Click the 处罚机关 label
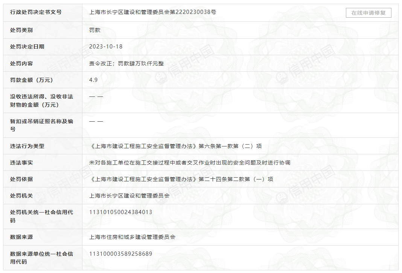 click(21, 196)
